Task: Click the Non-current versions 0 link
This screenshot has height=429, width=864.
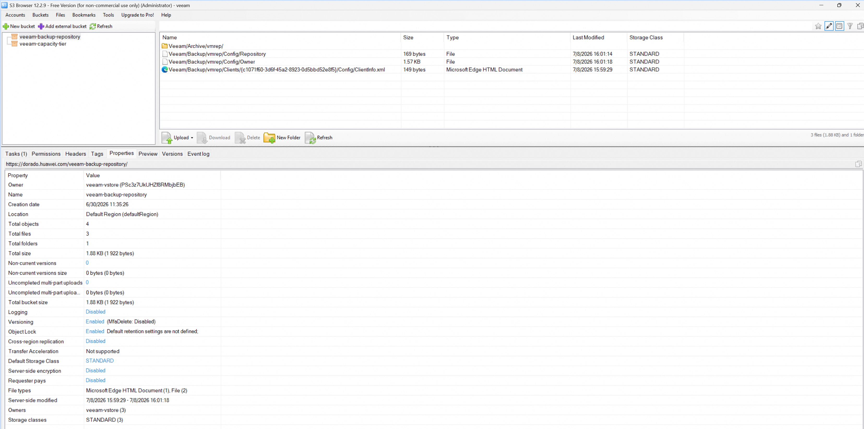Action: (87, 263)
